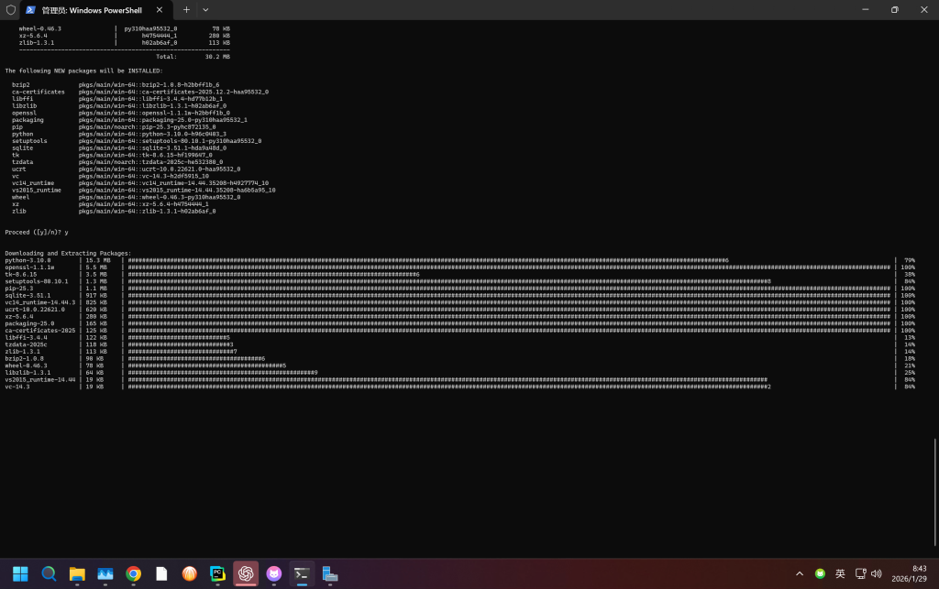The width and height of the screenshot is (939, 589).
Task: Open taskbar Search magnifier
Action: pos(49,574)
